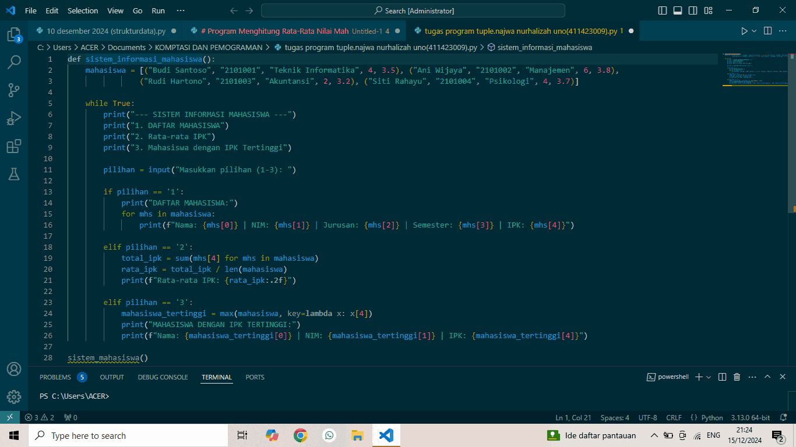Click Users in the breadcrumb path

62,47
